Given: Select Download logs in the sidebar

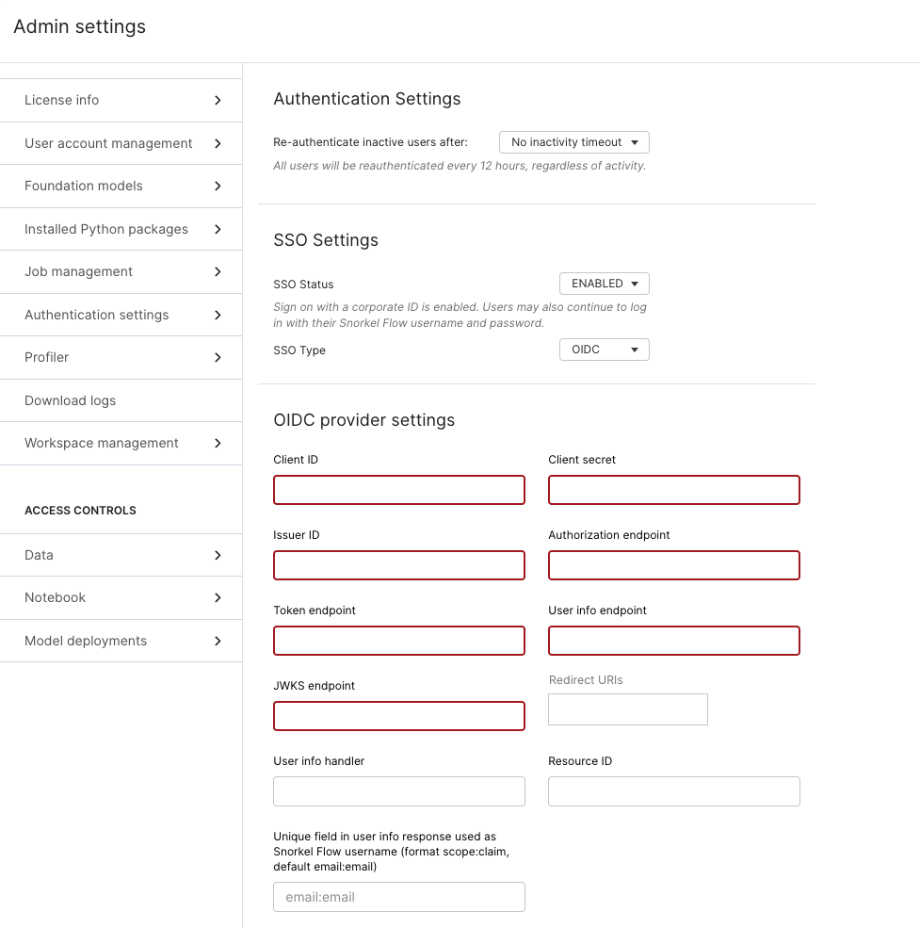Looking at the screenshot, I should pyautogui.click(x=121, y=400).
